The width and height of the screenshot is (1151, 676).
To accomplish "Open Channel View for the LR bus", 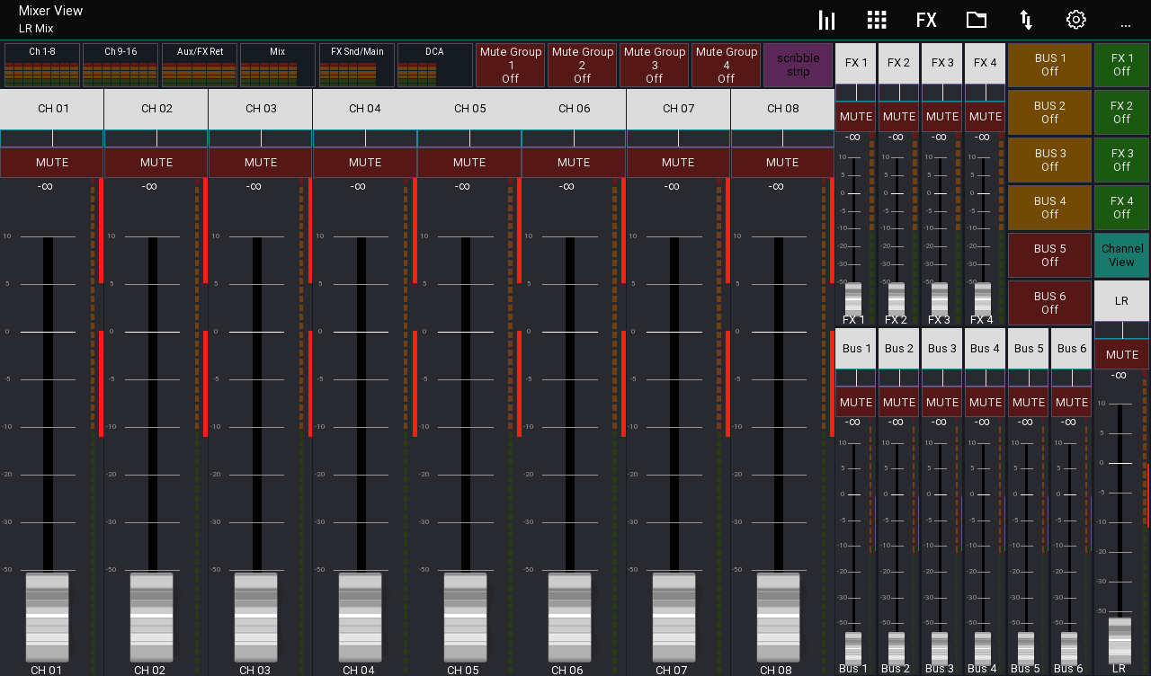I will point(1121,255).
